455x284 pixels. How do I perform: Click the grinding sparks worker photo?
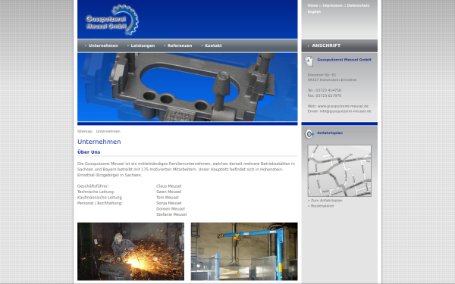(x=130, y=251)
